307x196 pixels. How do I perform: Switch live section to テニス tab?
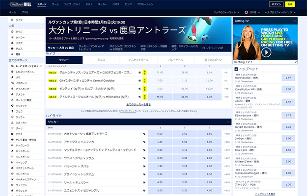point(101,60)
